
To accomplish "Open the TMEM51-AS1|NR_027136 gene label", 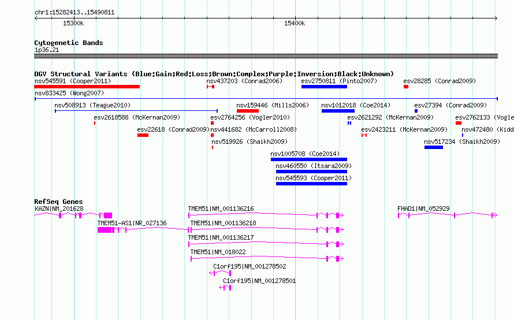I will point(132,223).
